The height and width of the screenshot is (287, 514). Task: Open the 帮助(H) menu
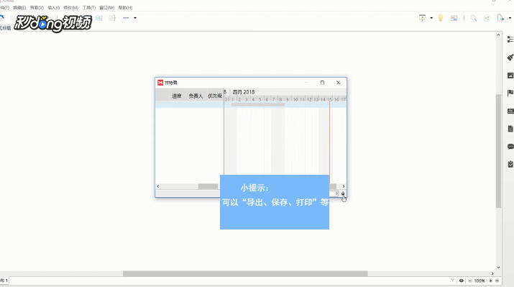125,7
